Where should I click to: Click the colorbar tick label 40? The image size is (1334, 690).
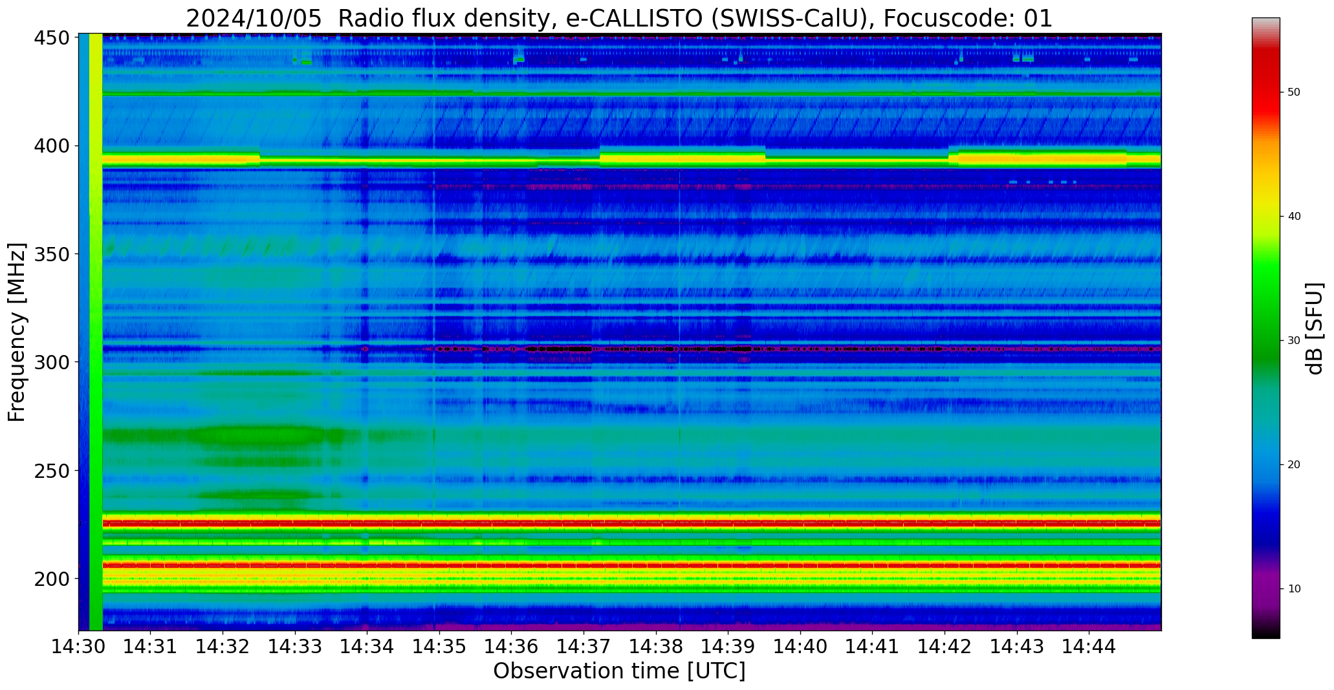click(1294, 217)
